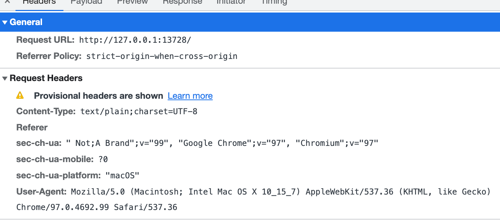Go to the Initiator tab

(231, 2)
